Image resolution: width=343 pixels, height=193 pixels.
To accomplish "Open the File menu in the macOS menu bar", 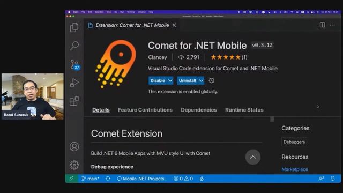I will (83, 12).
